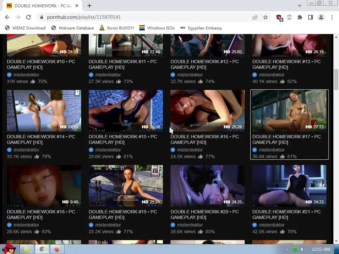
Task: Launch Firefox from the taskbar
Action: click(x=57, y=249)
